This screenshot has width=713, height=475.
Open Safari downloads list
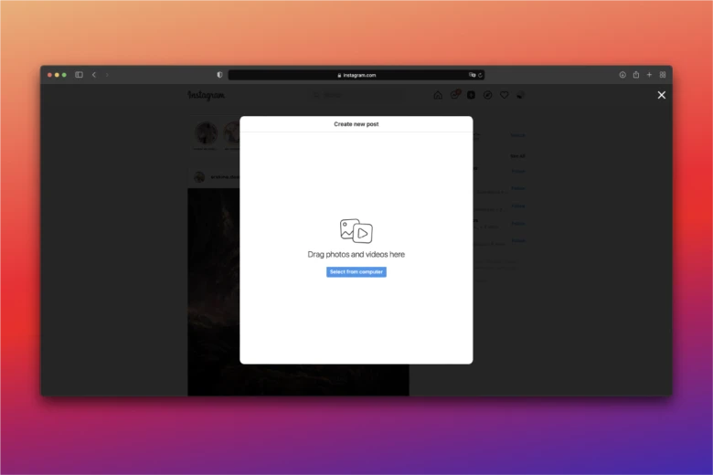[623, 75]
